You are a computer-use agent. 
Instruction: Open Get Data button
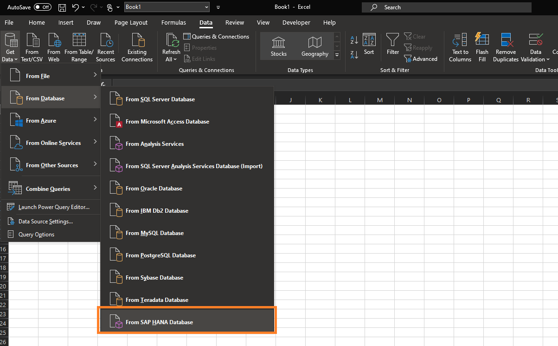tap(10, 48)
